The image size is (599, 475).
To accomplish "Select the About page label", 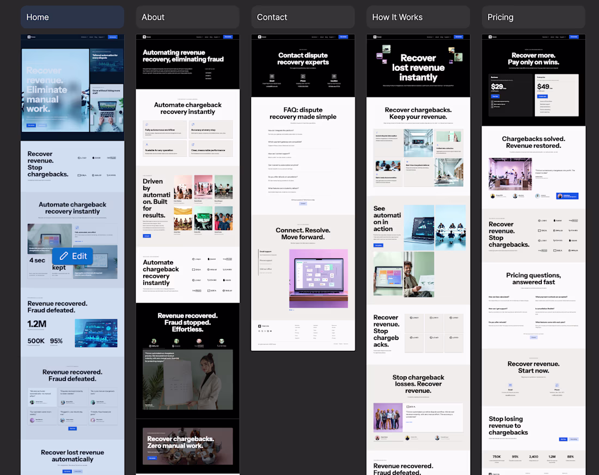I will 187,17.
